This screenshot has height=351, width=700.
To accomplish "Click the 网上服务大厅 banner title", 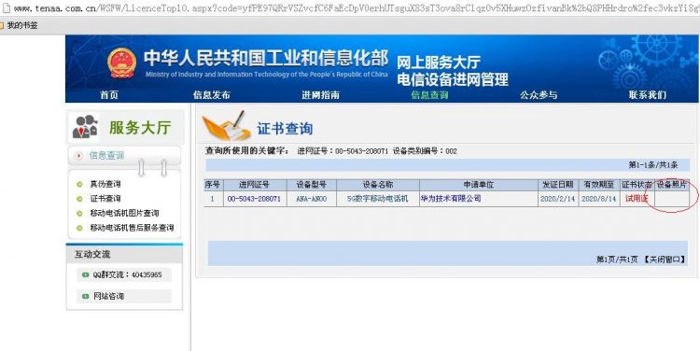I will coord(439,62).
